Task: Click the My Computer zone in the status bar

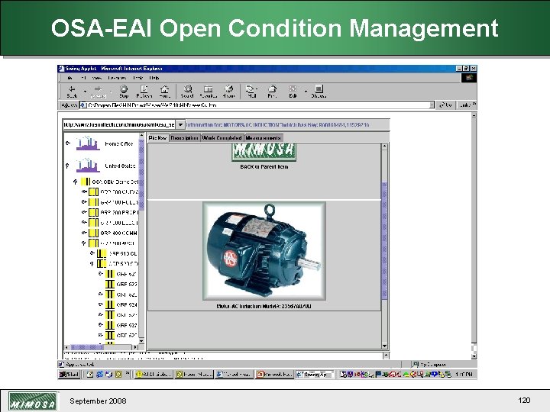Action: tap(429, 365)
